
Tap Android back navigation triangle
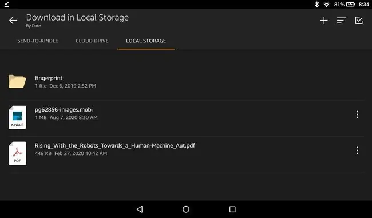(140, 209)
